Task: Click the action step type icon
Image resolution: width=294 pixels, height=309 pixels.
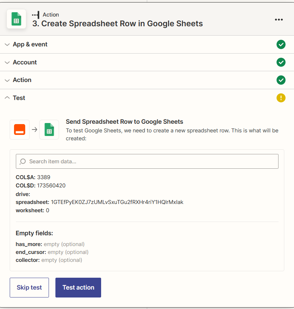Action: click(36, 15)
